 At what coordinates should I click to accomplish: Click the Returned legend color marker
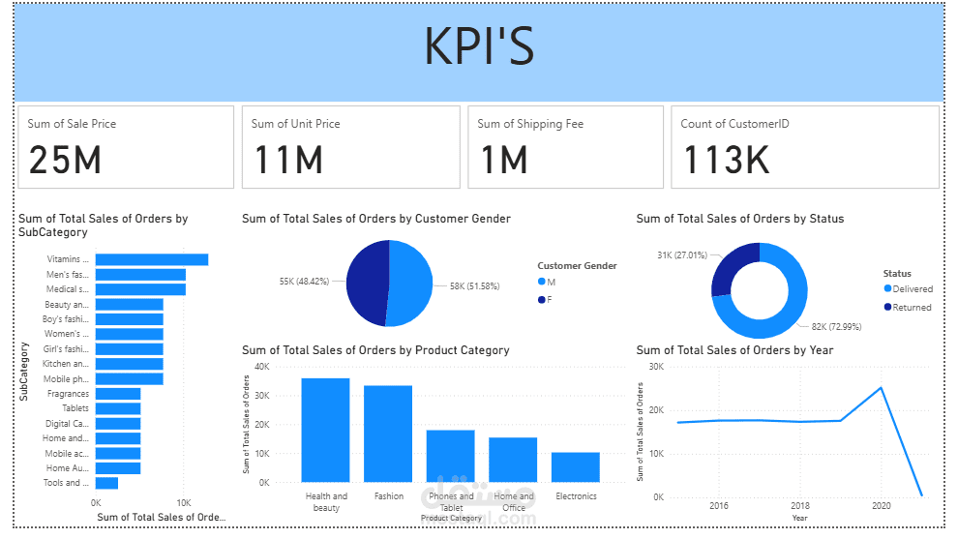click(887, 307)
